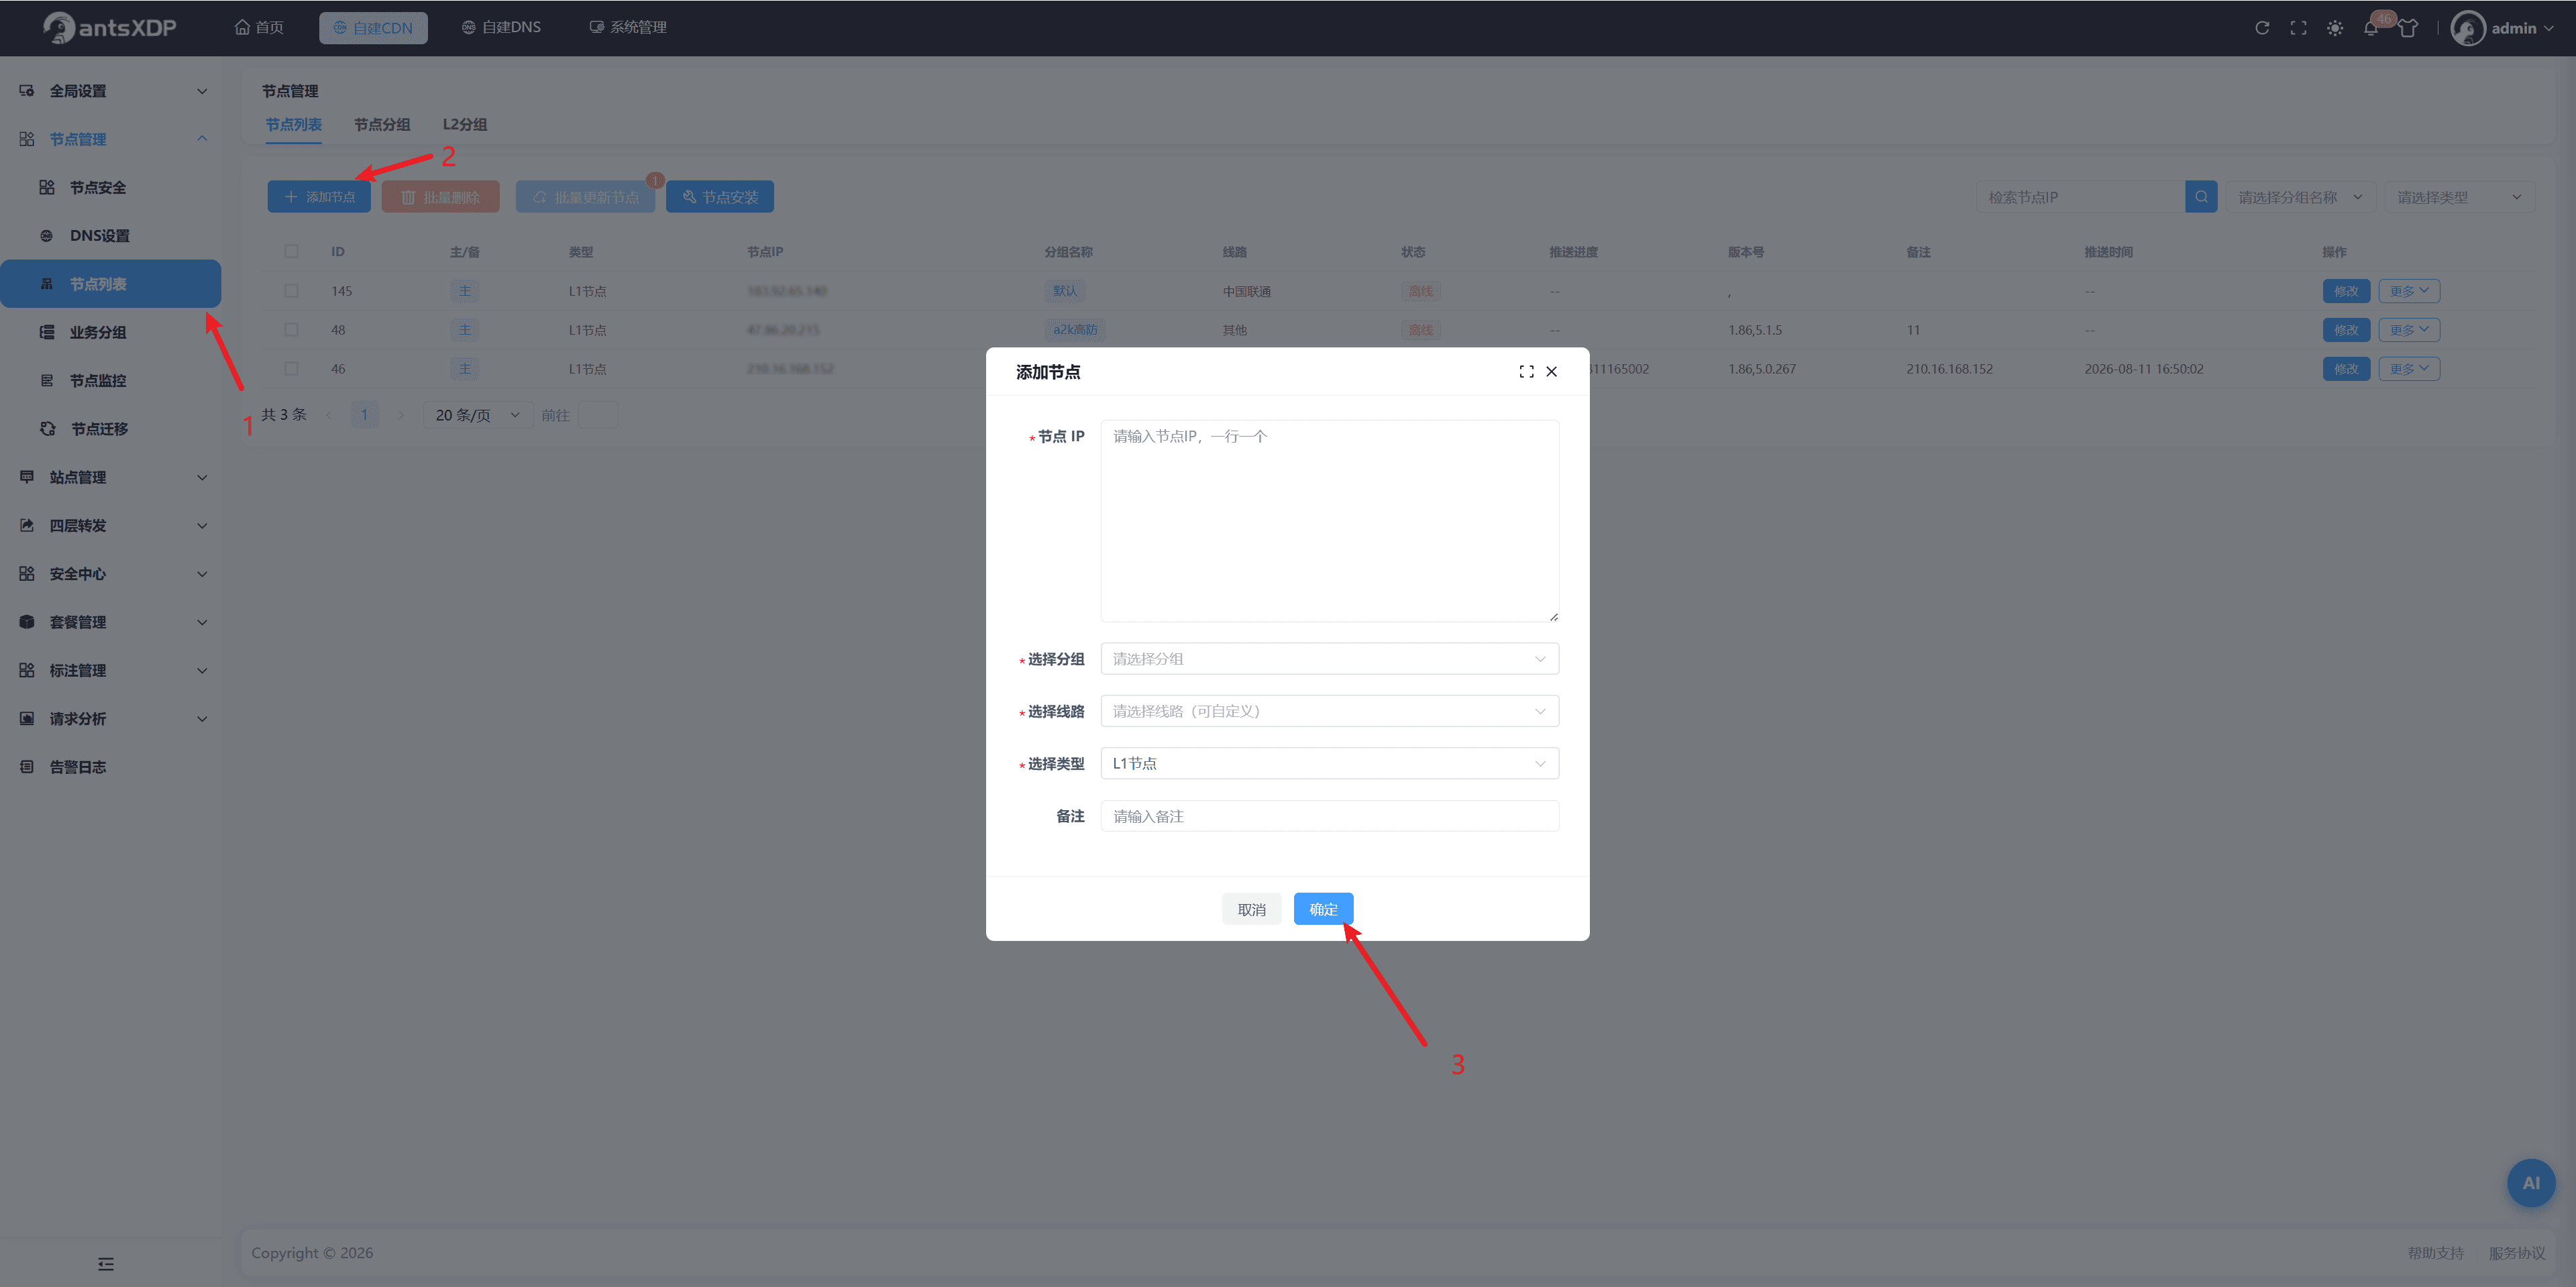Check the row with ID 145
2576x1287 pixels.
tap(291, 290)
